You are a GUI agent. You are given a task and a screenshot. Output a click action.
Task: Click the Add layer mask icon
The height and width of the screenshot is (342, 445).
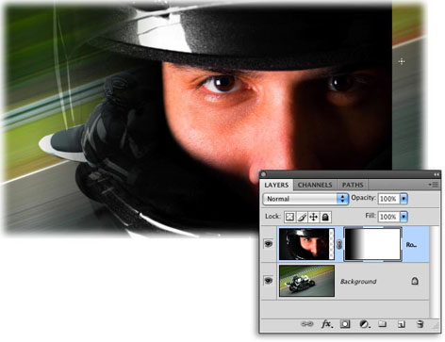(345, 324)
